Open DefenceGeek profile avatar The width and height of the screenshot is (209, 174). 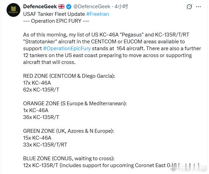[x=13, y=10]
